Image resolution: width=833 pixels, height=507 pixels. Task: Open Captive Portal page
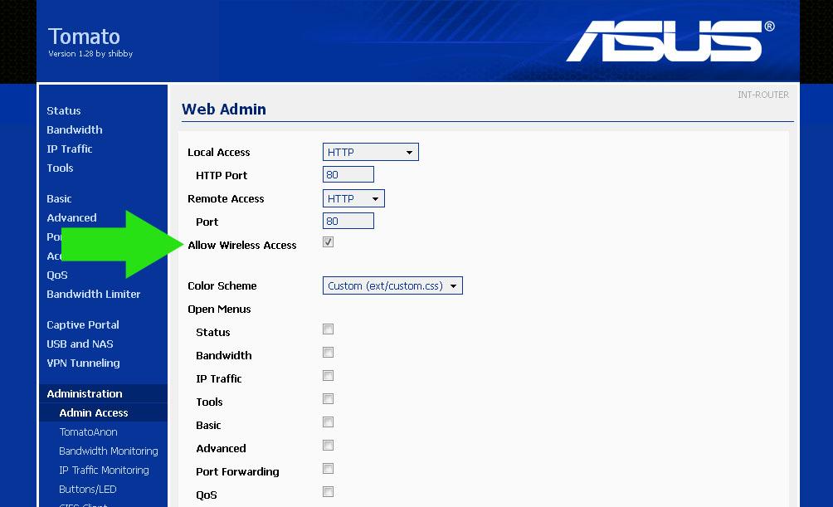pyautogui.click(x=83, y=324)
